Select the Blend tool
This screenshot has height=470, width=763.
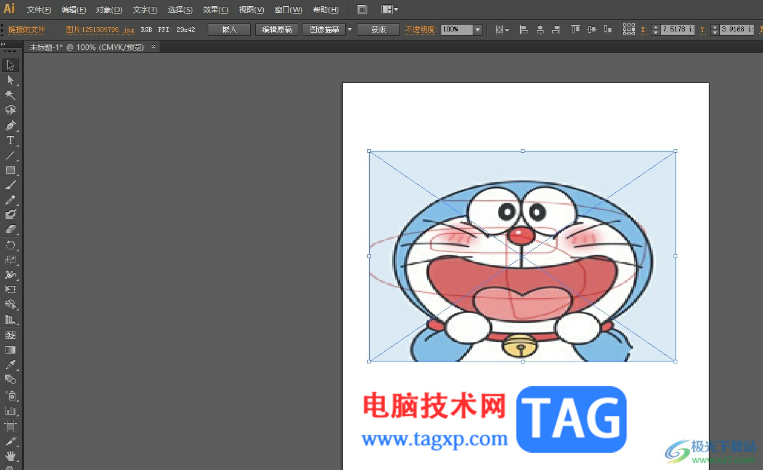10,379
